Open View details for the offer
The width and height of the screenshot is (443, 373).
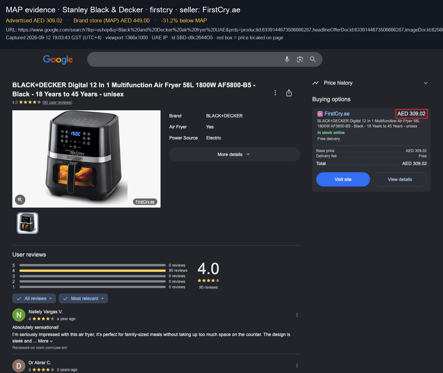pyautogui.click(x=400, y=179)
